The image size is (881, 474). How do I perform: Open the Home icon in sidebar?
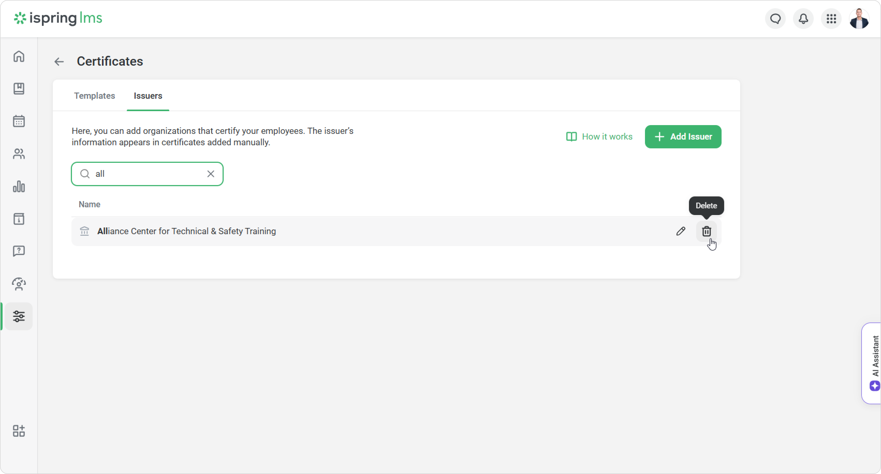click(19, 56)
